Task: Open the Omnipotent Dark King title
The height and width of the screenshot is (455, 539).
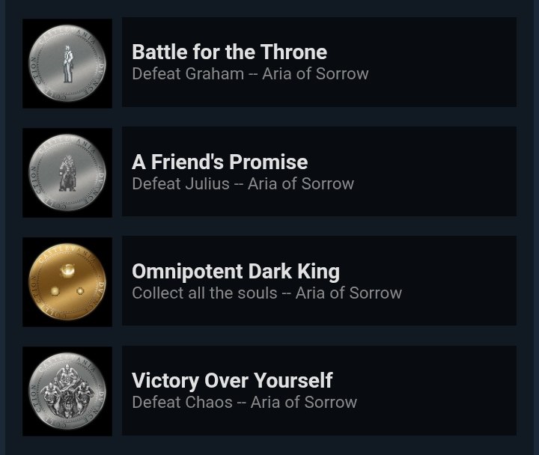Action: [236, 271]
